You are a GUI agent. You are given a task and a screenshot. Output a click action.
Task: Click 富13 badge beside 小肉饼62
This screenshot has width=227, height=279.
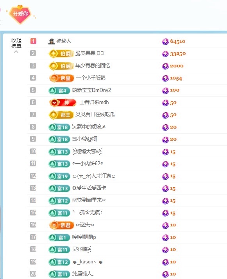point(59,164)
